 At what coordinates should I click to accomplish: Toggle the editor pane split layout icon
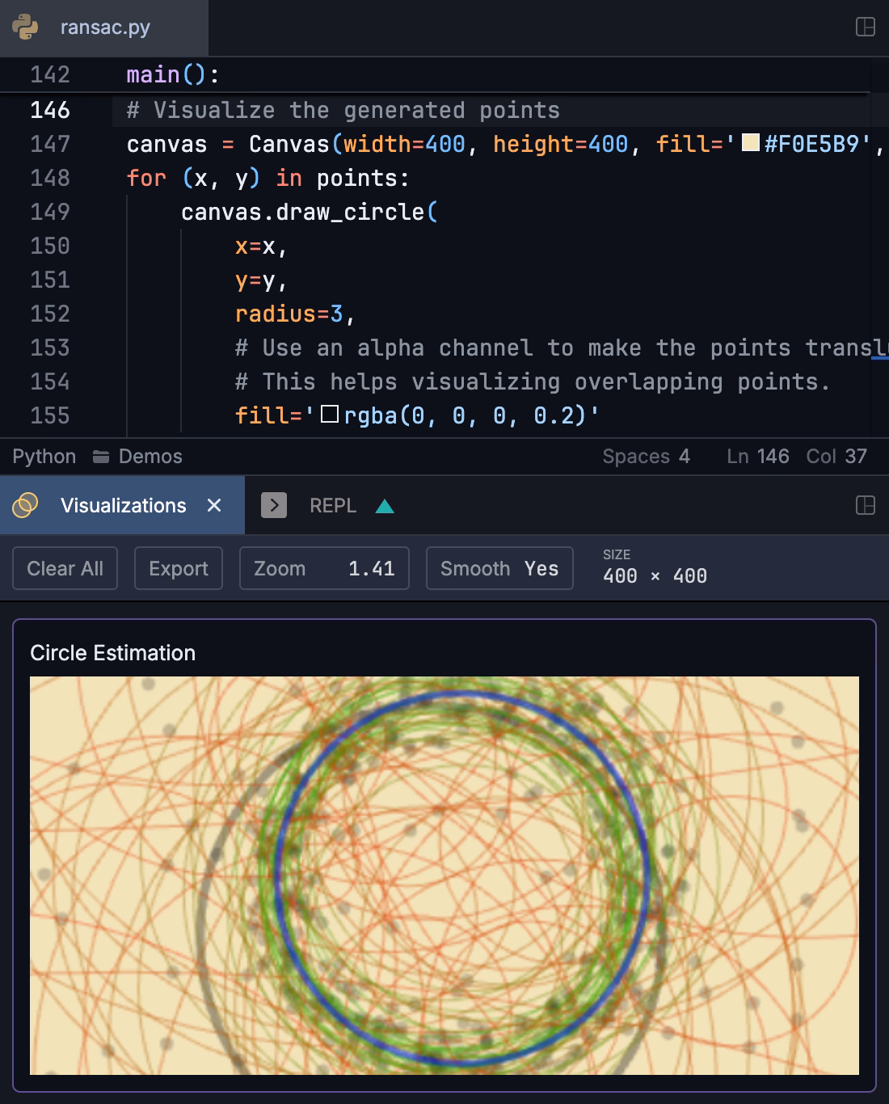point(865,27)
